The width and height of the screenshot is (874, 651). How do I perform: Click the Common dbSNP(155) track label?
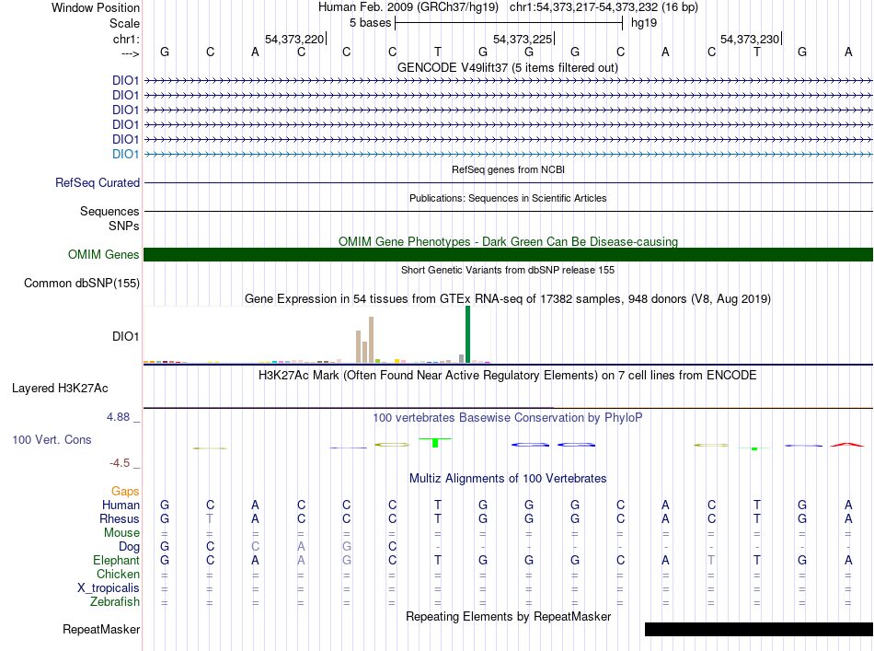point(82,283)
